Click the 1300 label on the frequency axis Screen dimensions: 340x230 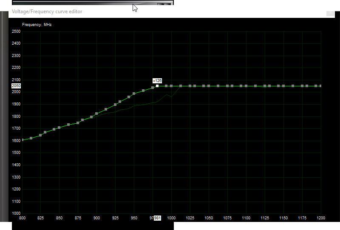tap(16, 177)
